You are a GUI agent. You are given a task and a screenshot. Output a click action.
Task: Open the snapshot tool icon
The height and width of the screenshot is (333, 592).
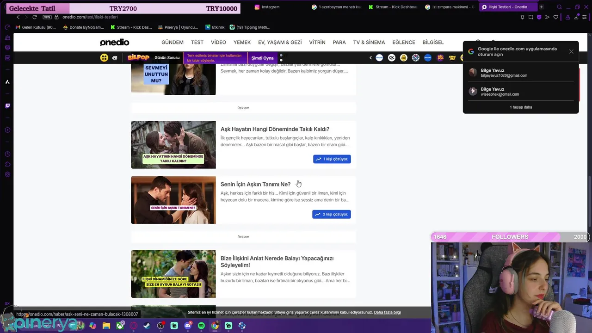[x=530, y=17]
